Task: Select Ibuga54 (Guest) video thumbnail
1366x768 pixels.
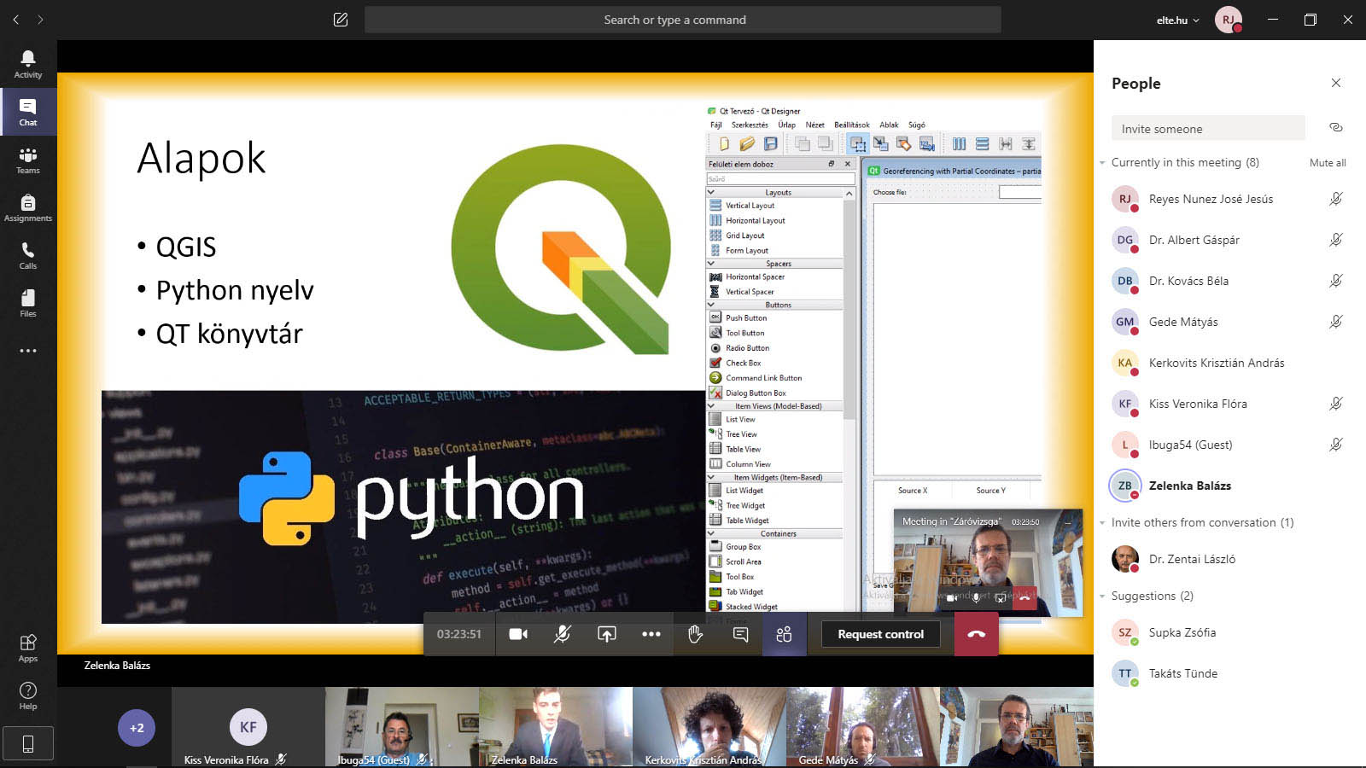Action: (402, 727)
